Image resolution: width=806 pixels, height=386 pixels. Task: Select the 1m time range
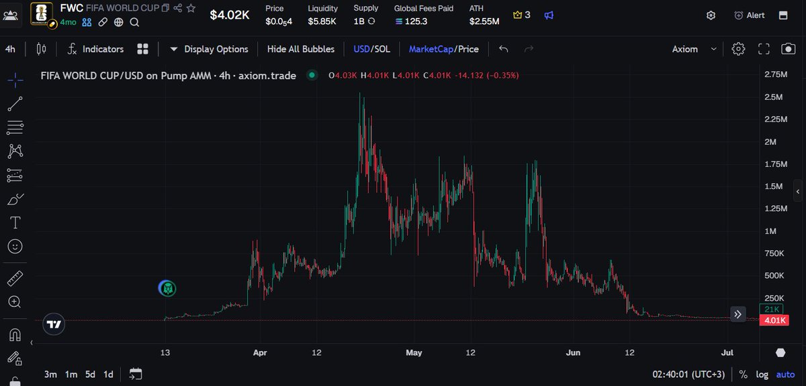pyautogui.click(x=71, y=374)
